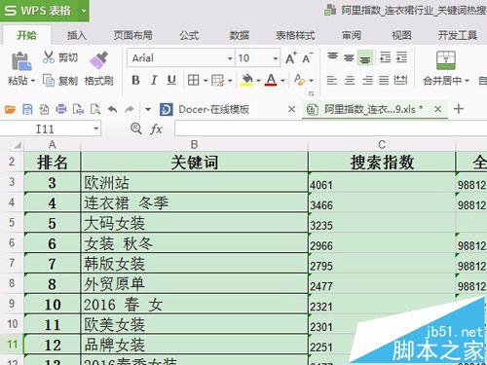Undo the last action

[x=112, y=109]
